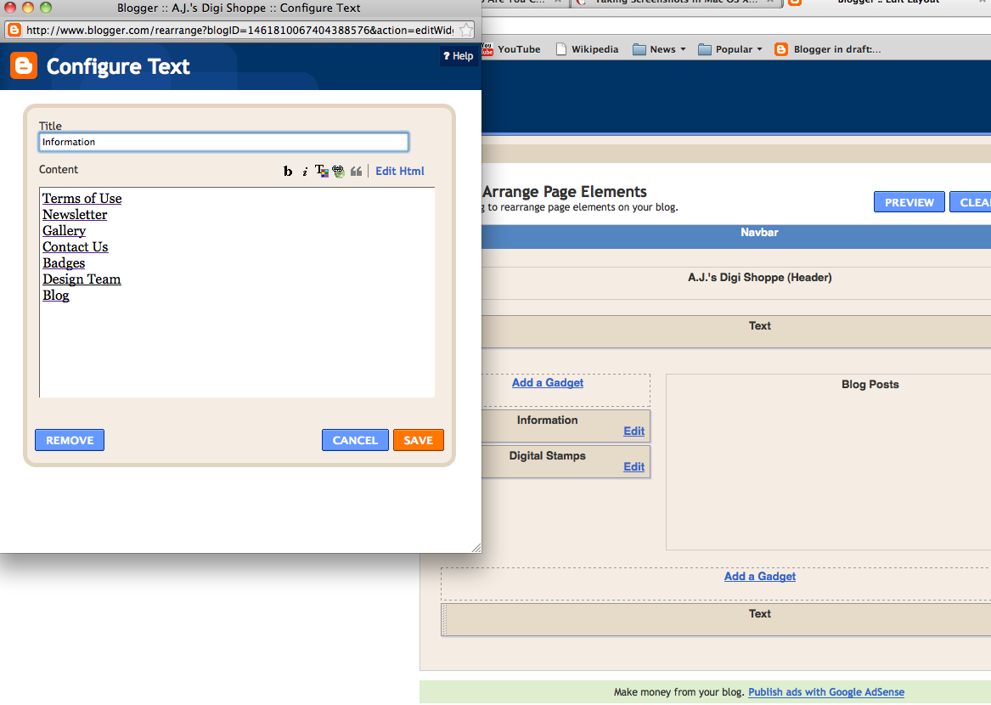Apply italic formatting to content
Image resolution: width=991 pixels, height=705 pixels.
point(305,172)
